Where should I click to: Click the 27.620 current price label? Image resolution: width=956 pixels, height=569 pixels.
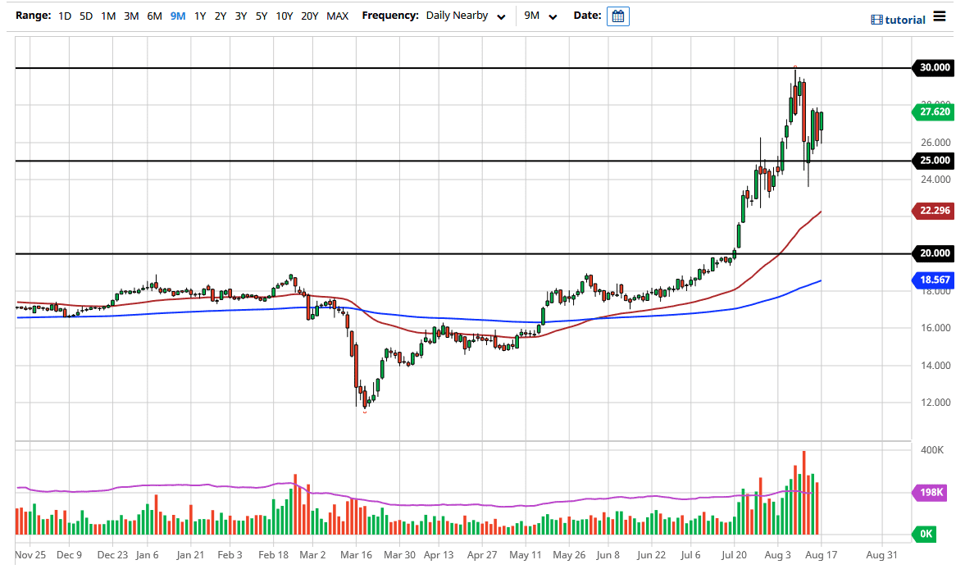(934, 112)
